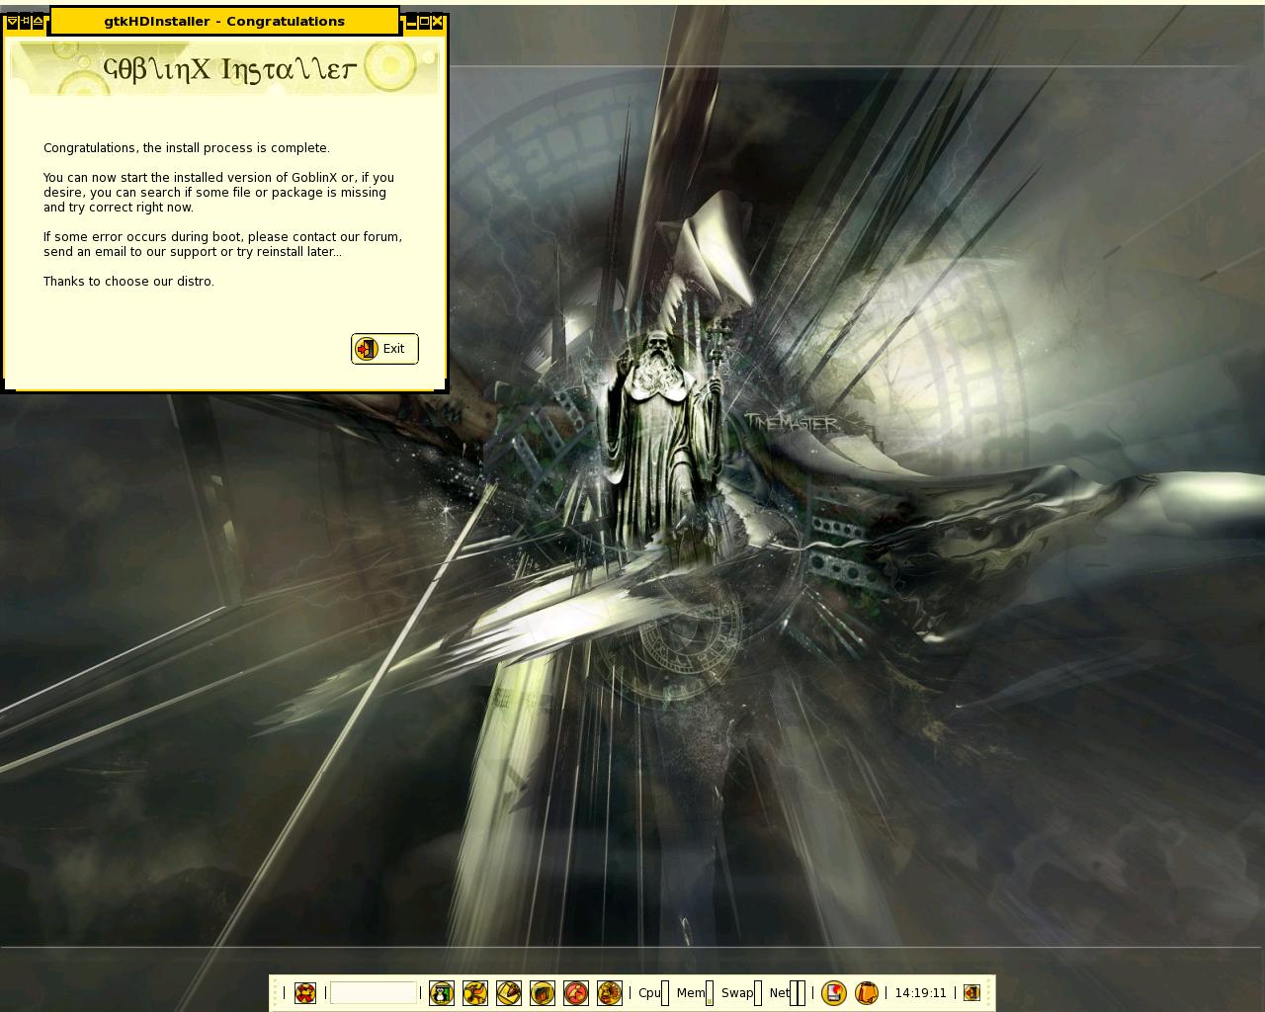Image resolution: width=1265 pixels, height=1012 pixels.
Task: Click the orange bag icon on the panel
Action: 866,993
